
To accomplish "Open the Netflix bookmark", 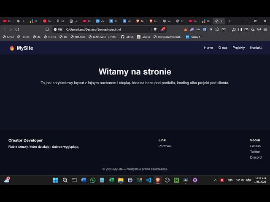I will tap(50, 37).
